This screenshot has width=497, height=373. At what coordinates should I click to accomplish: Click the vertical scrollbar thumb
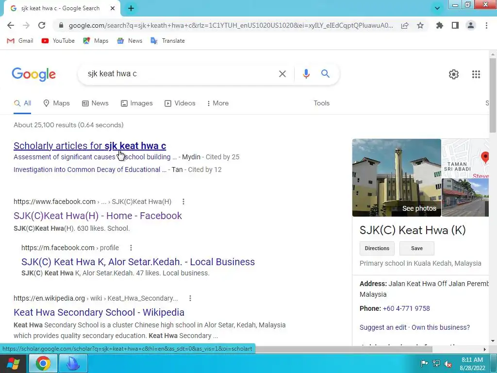point(493,95)
